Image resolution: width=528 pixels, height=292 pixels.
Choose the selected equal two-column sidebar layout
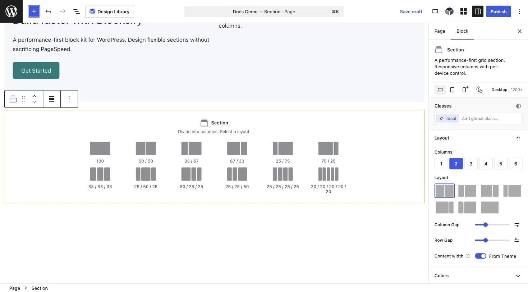(x=445, y=191)
